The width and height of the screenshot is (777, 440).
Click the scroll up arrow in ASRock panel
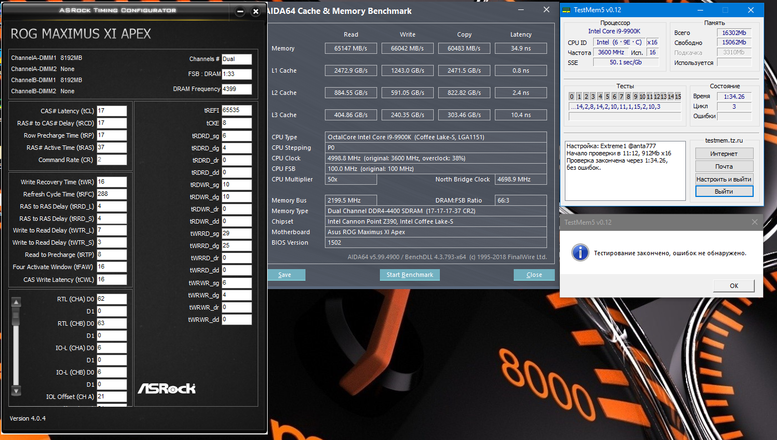(x=16, y=302)
